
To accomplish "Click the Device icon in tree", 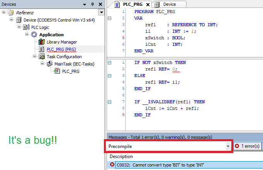I will pos(19,20).
